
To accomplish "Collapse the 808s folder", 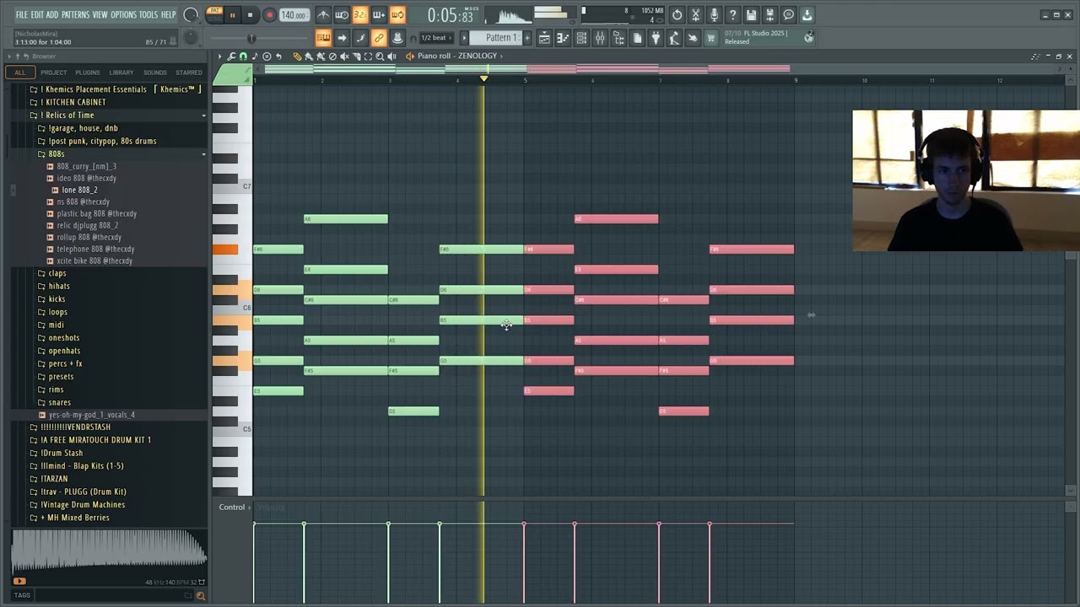I will [x=56, y=154].
